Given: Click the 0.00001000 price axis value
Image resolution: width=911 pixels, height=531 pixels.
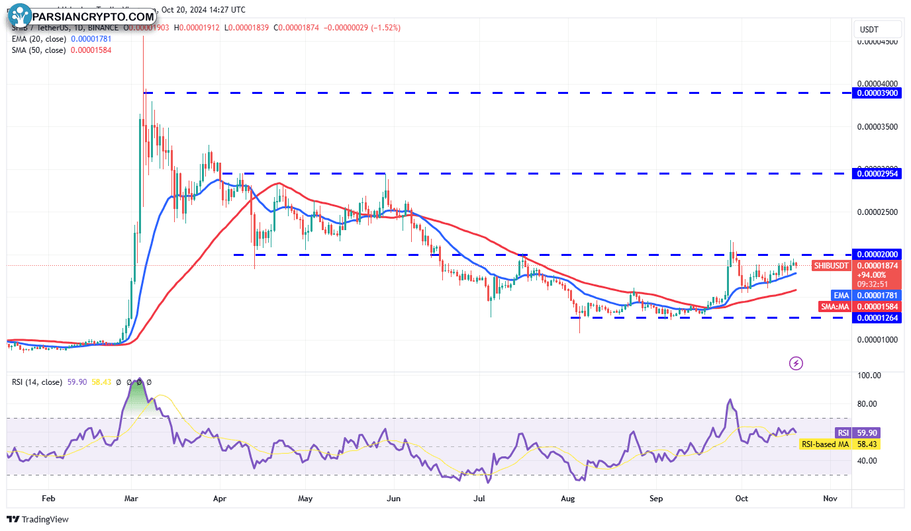Looking at the screenshot, I should coord(878,340).
